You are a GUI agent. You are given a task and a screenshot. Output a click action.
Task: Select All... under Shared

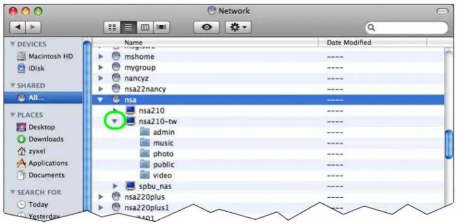pyautogui.click(x=43, y=98)
